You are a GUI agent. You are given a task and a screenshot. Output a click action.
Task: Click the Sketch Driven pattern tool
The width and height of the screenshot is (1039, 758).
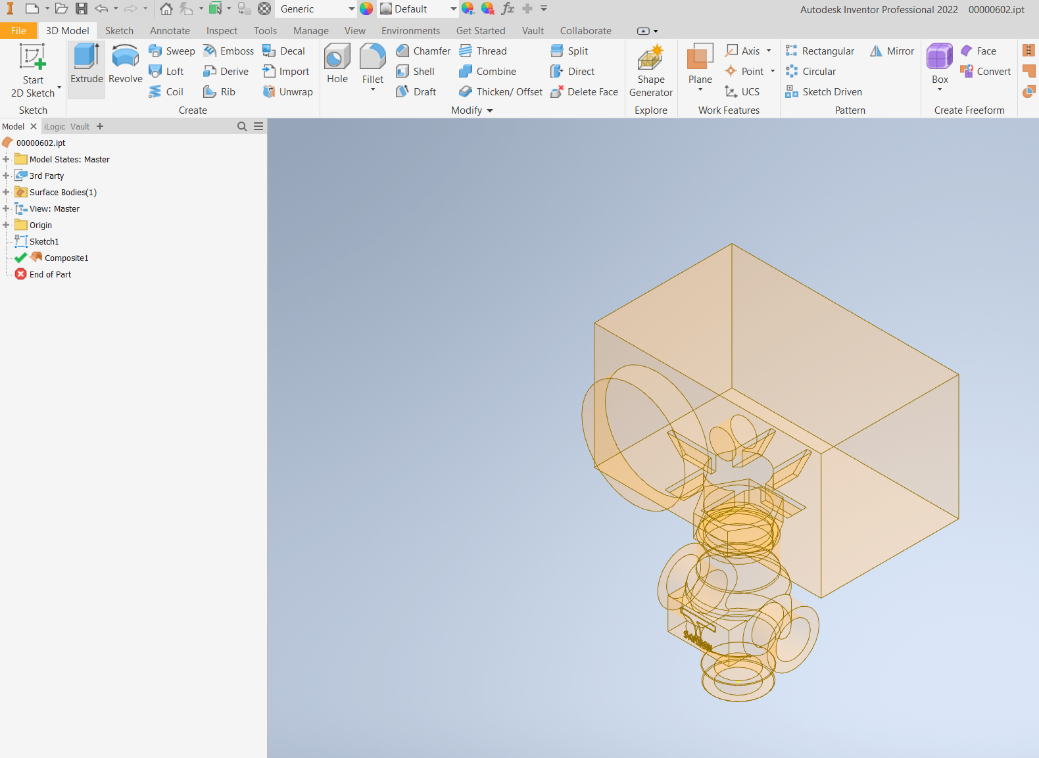coord(824,92)
